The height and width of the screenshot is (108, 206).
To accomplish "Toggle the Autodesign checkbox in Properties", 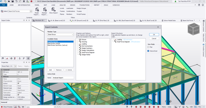I will [19, 95].
